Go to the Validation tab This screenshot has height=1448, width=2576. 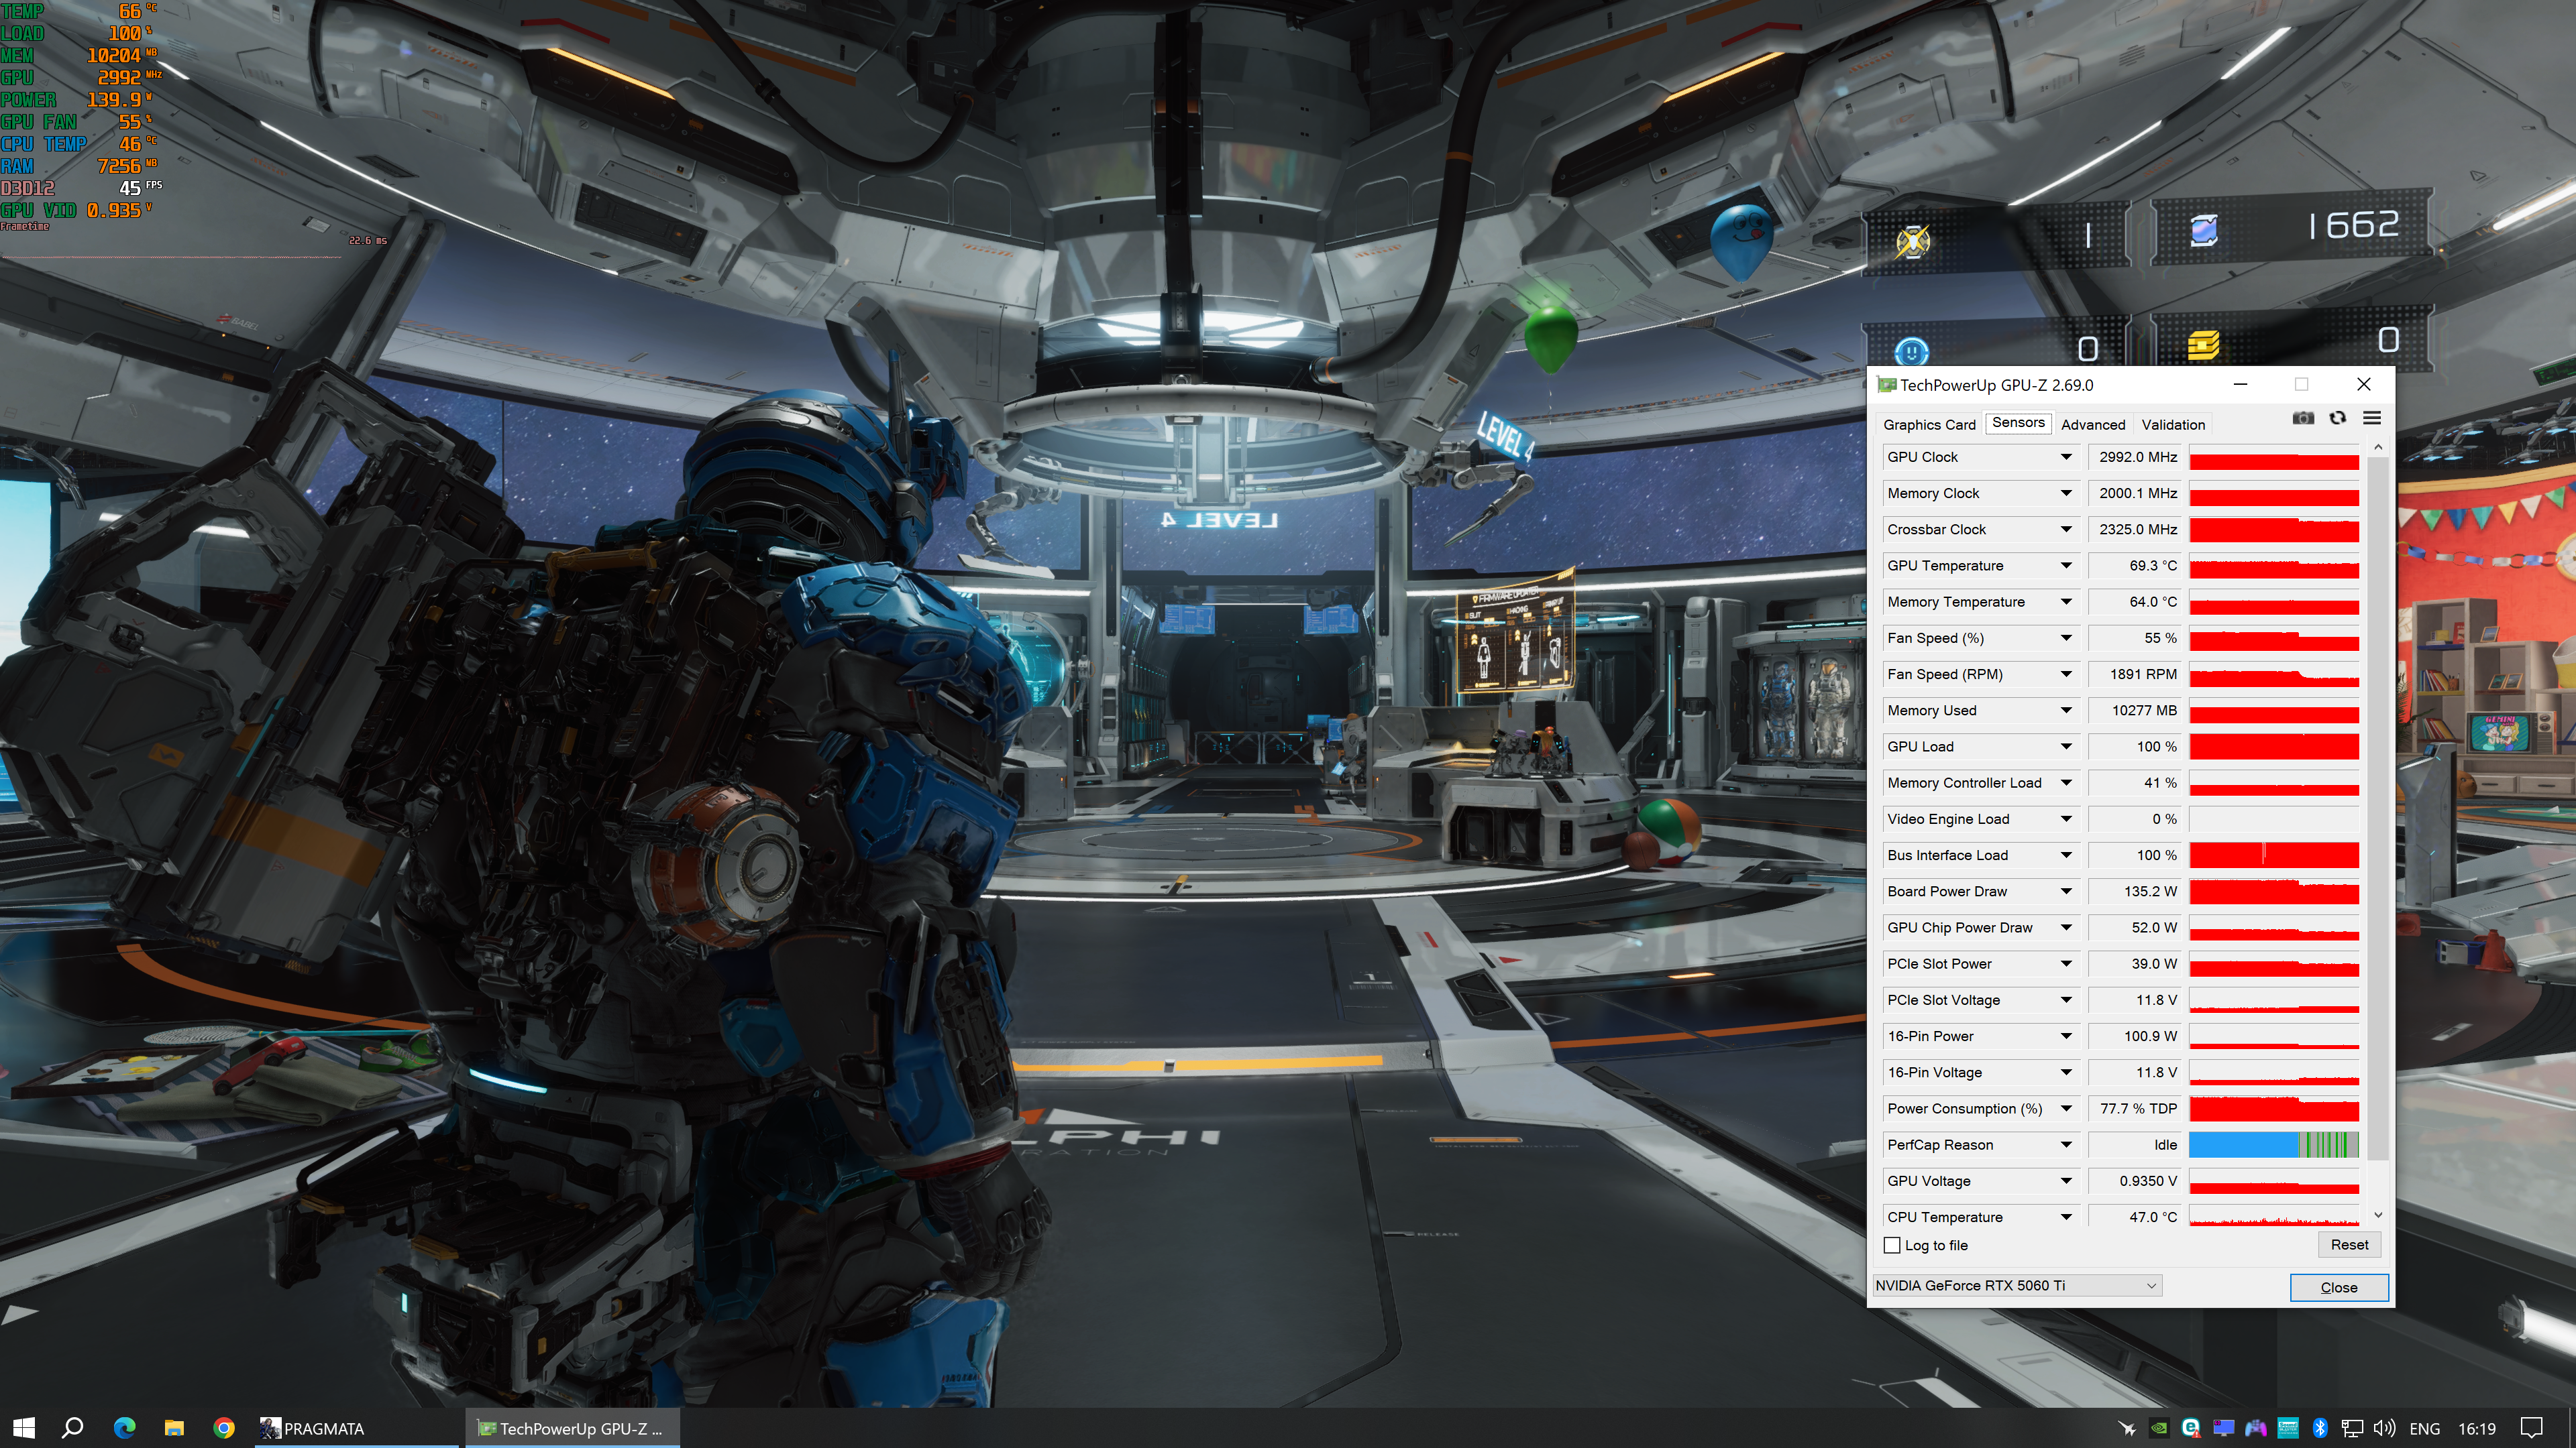pyautogui.click(x=2173, y=425)
